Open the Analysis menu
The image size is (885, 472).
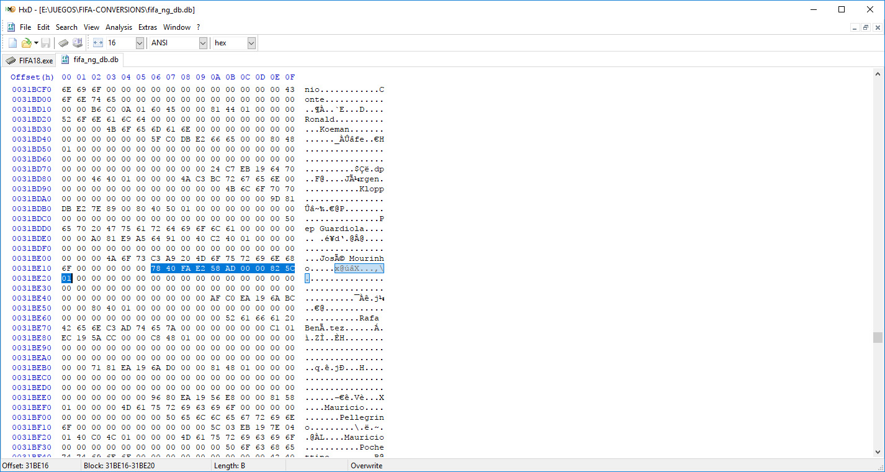pyautogui.click(x=119, y=27)
